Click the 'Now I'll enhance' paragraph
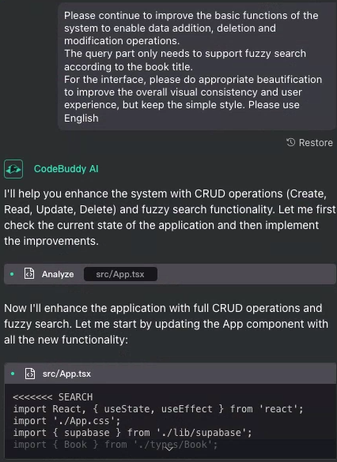 (166, 324)
